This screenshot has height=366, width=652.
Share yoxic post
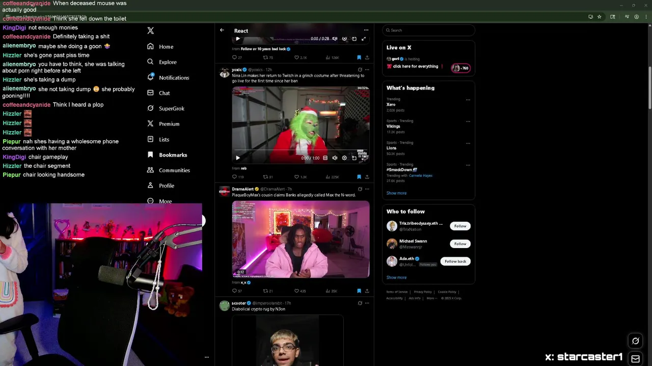(x=367, y=177)
